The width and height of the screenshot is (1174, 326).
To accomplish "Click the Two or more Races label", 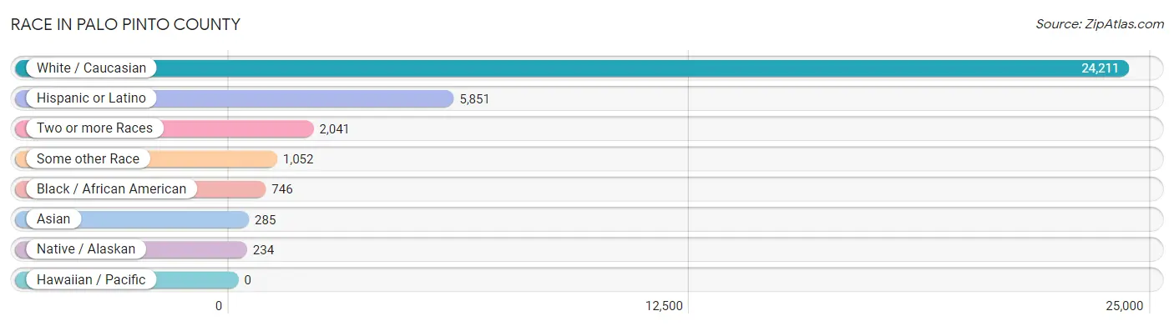I will click(94, 128).
